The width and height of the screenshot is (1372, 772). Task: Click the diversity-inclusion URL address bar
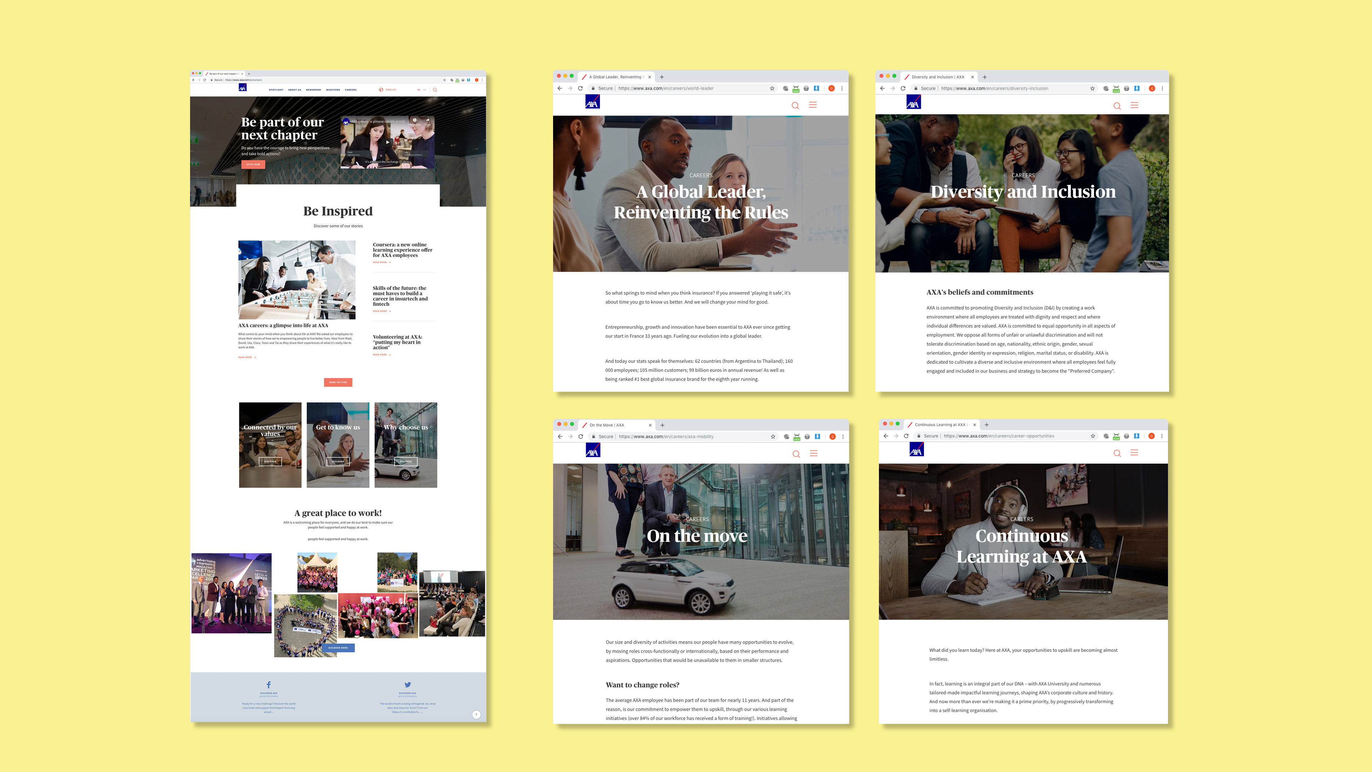click(1004, 88)
